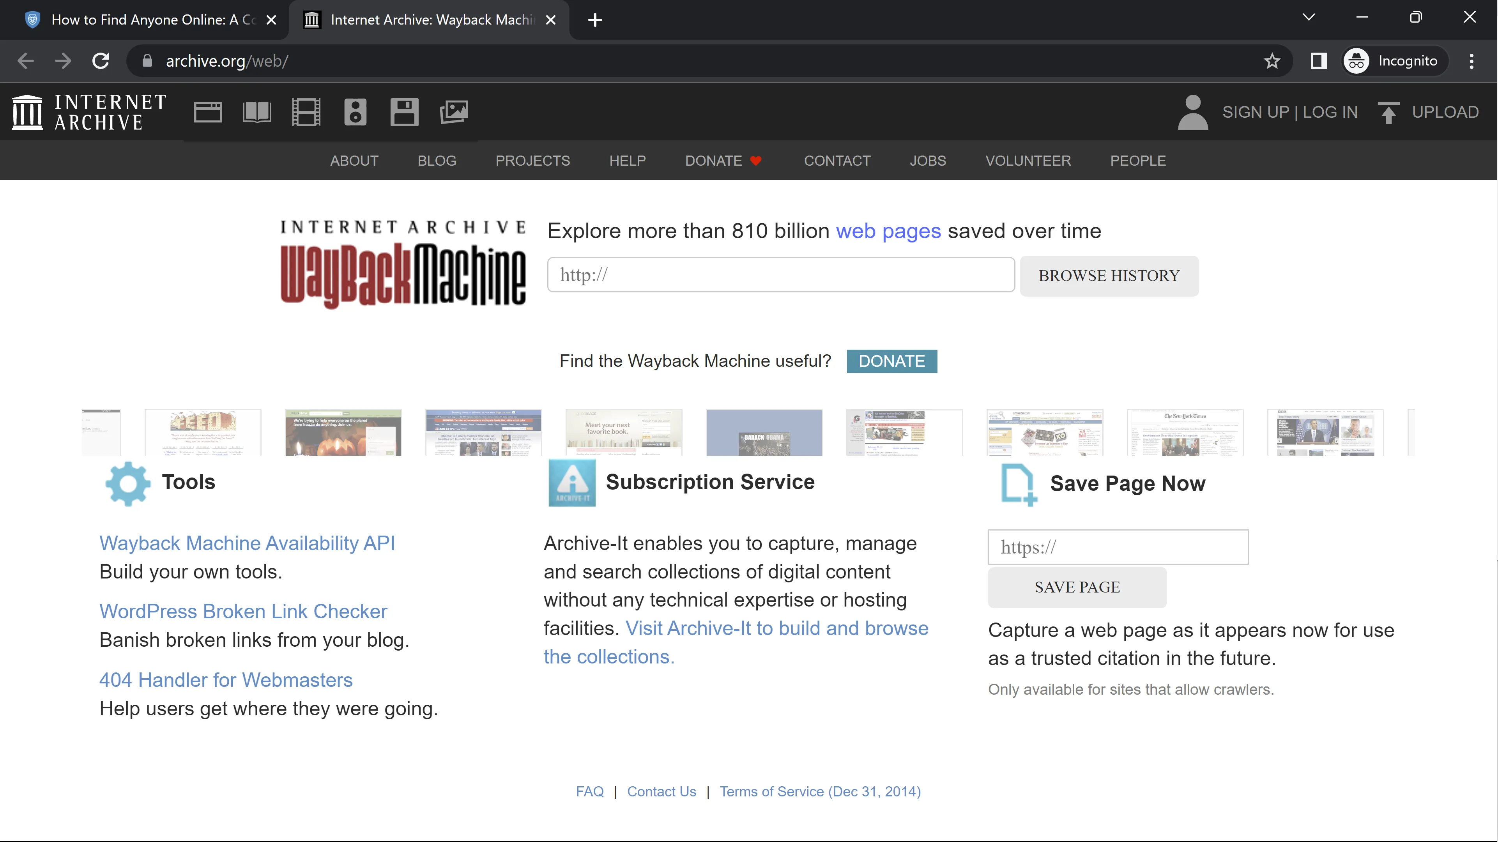Expand the tab search chevron

pyautogui.click(x=1309, y=18)
